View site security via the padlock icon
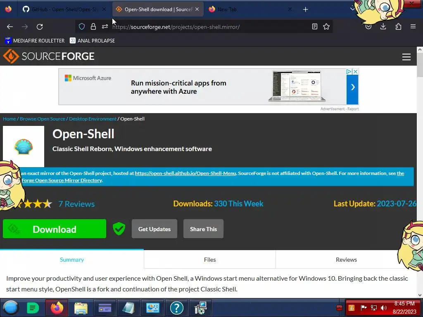 93,26
